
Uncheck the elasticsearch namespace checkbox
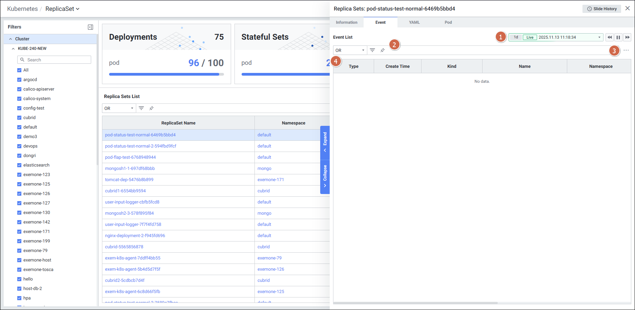tap(19, 165)
